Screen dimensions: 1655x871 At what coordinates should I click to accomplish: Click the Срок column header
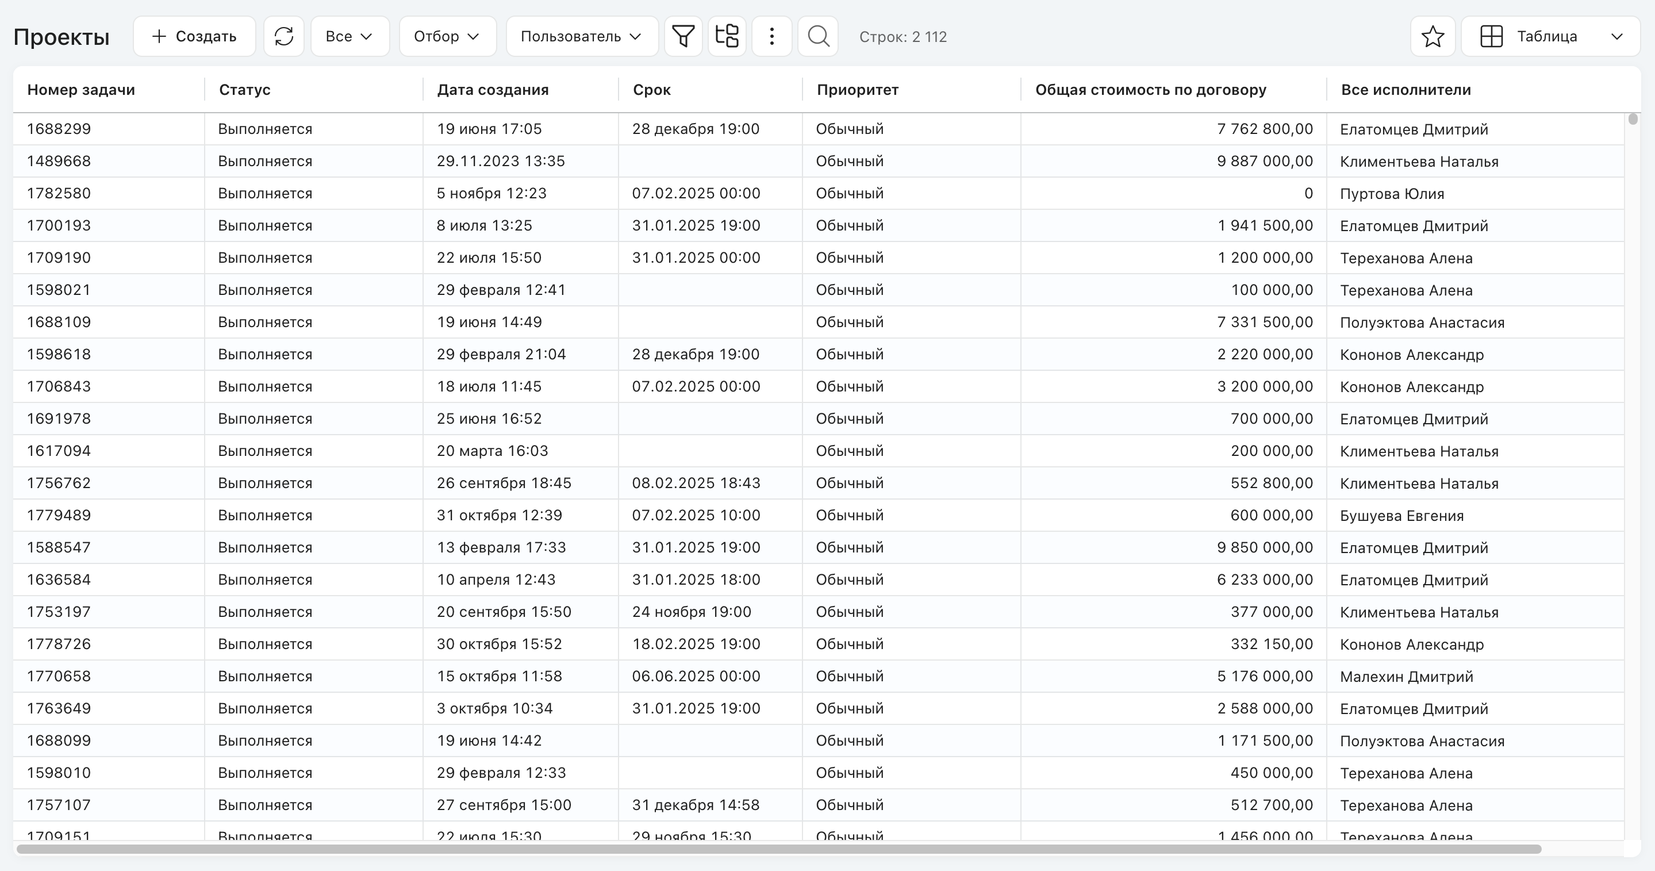pos(651,90)
